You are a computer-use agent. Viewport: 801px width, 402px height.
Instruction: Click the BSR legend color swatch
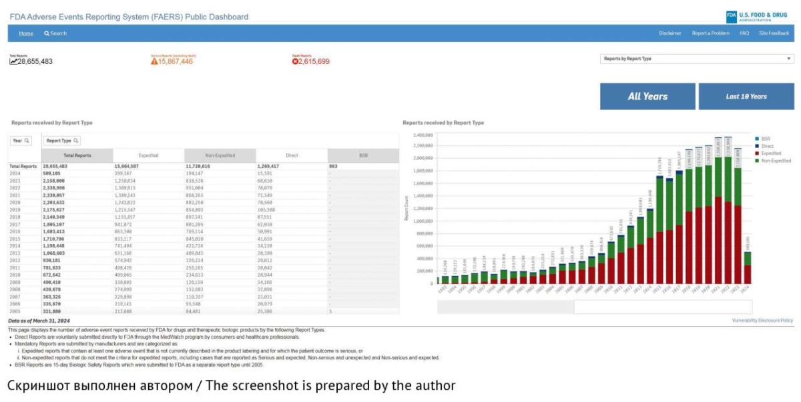tap(756, 139)
